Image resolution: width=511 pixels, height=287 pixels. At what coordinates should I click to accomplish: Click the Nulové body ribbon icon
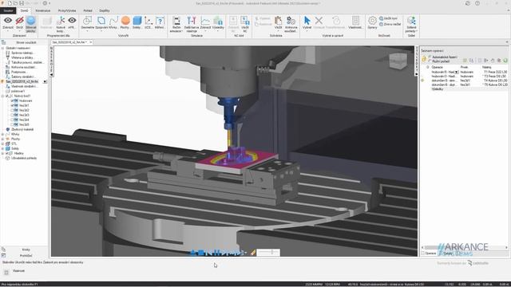pos(61,21)
